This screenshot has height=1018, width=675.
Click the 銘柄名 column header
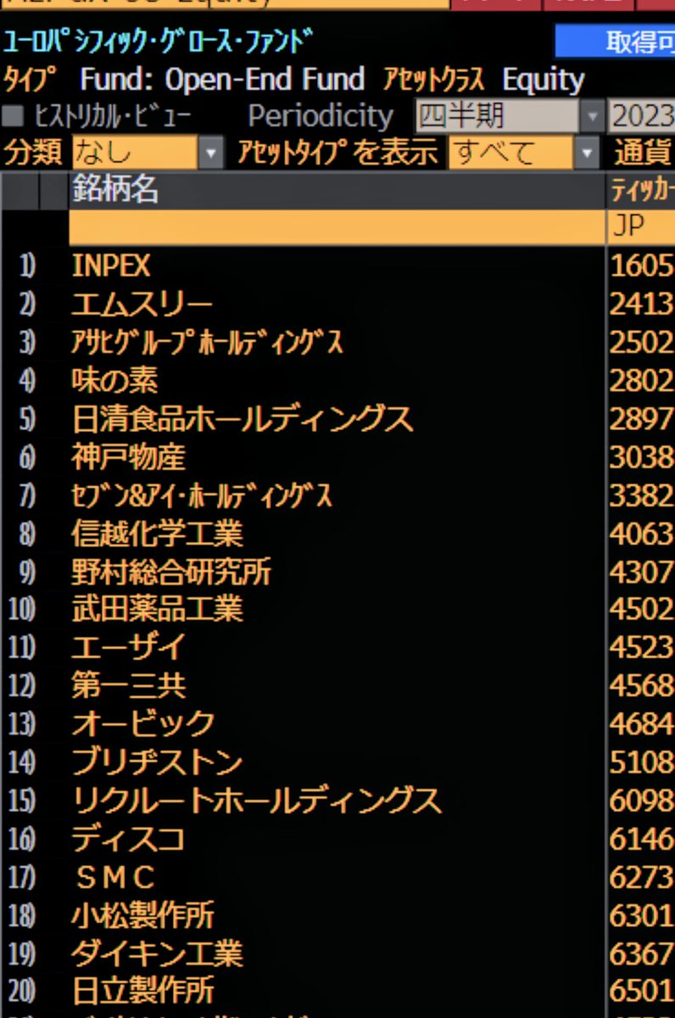tap(337, 191)
